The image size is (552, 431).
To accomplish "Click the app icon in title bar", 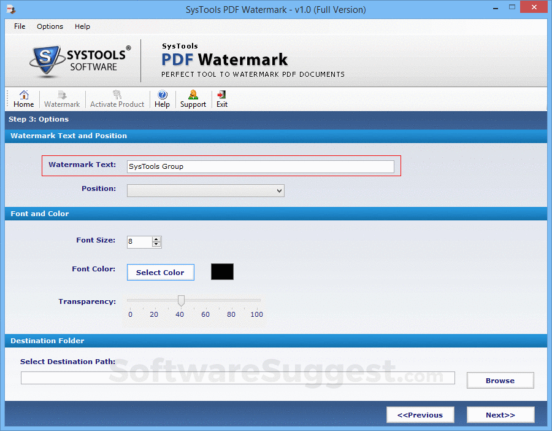I will pos(11,9).
